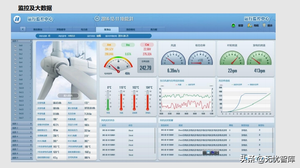The height and width of the screenshot is (168, 300).
Task: Expand the 线路 9 group
Action: 31,158
